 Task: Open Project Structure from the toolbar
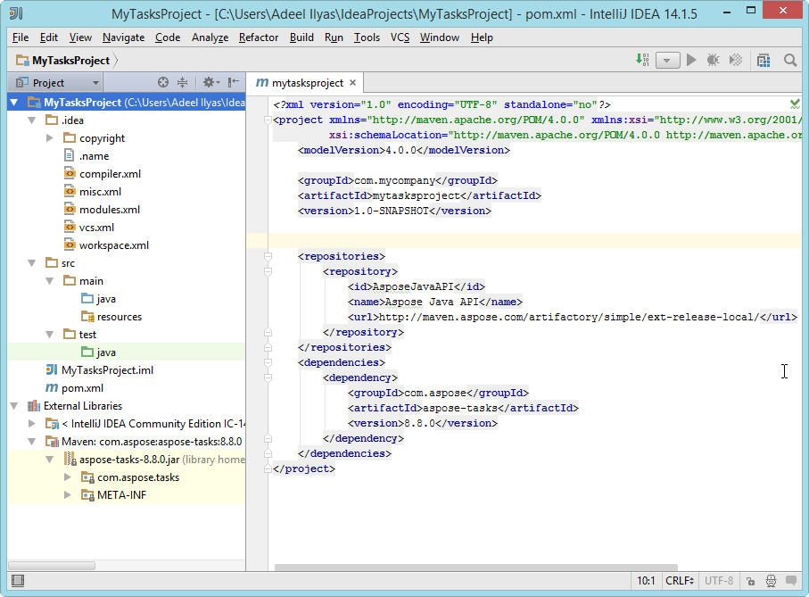(x=764, y=60)
